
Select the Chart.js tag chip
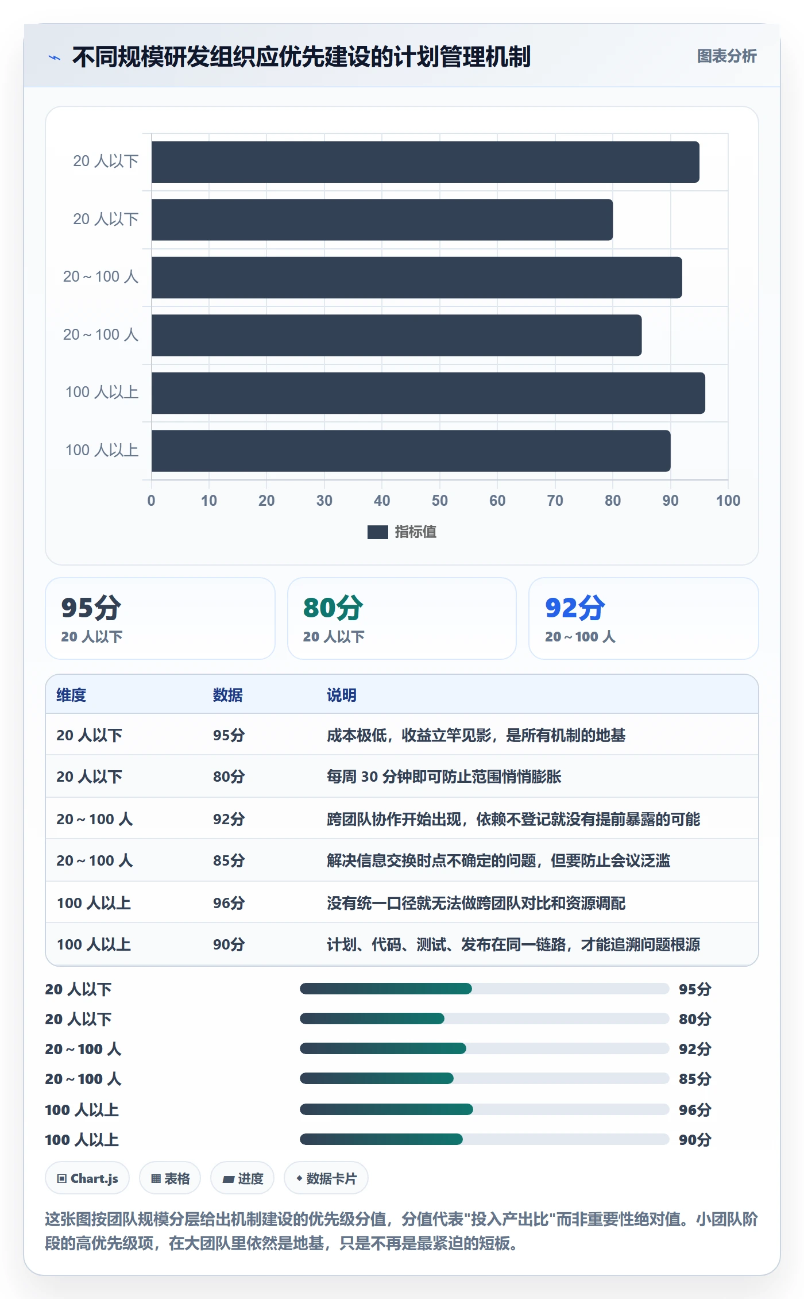pos(87,1178)
